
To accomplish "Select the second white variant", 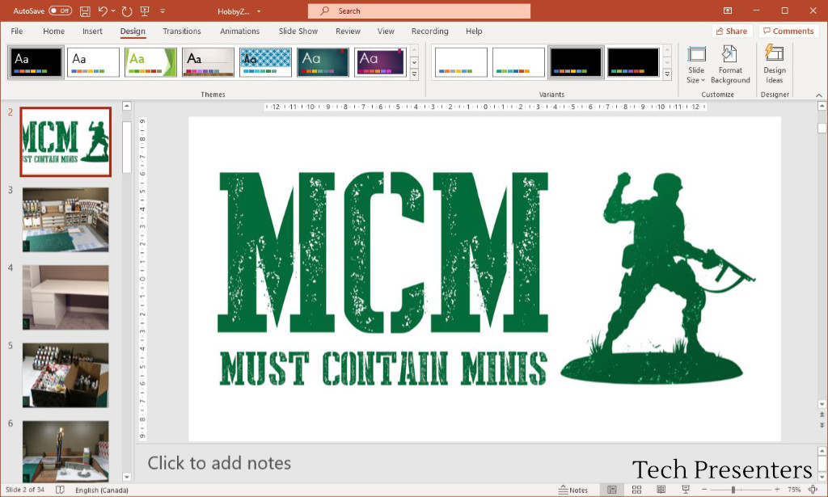I will coord(518,62).
